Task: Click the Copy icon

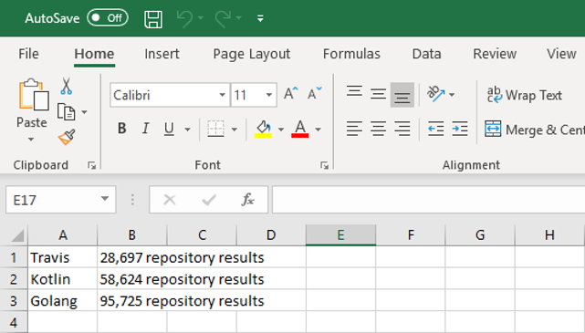Action: click(67, 112)
